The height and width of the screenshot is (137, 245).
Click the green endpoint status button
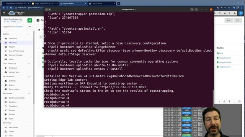point(30,20)
